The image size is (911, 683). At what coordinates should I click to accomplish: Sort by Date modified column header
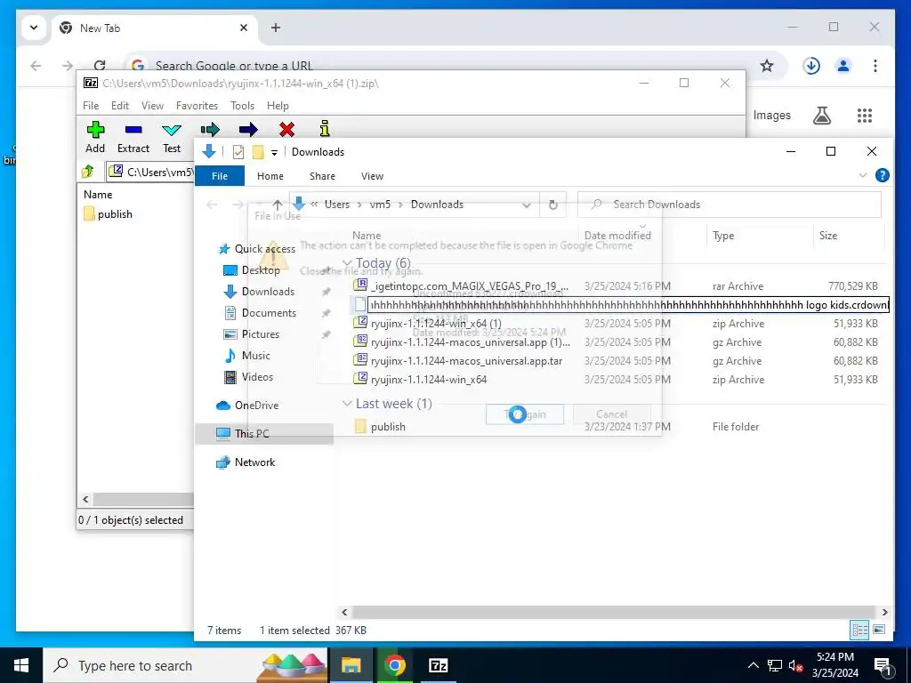click(617, 235)
